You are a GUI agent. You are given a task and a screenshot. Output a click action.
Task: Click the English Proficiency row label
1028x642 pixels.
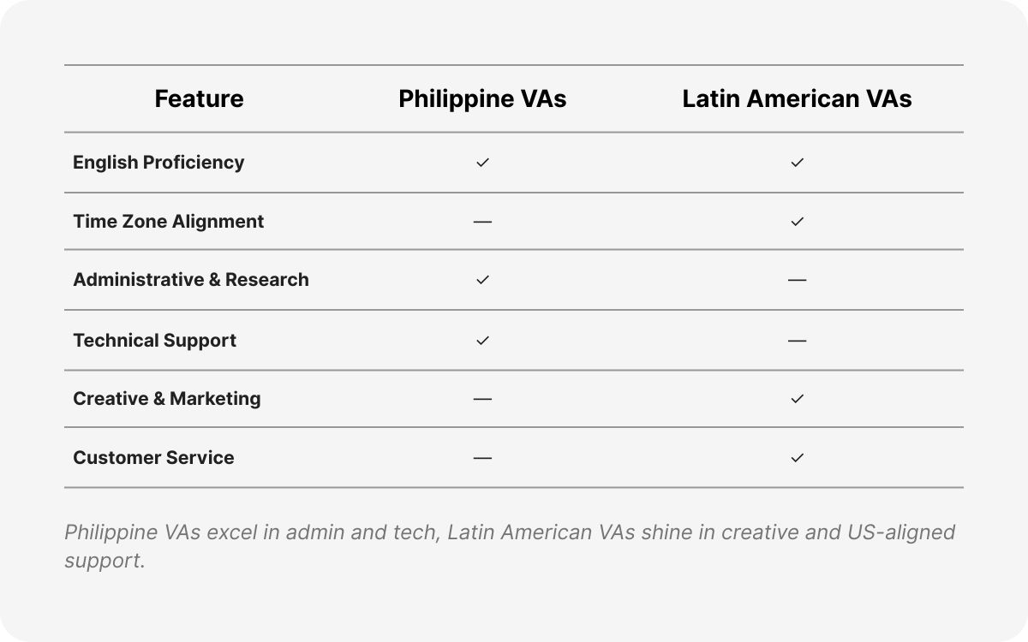click(158, 163)
